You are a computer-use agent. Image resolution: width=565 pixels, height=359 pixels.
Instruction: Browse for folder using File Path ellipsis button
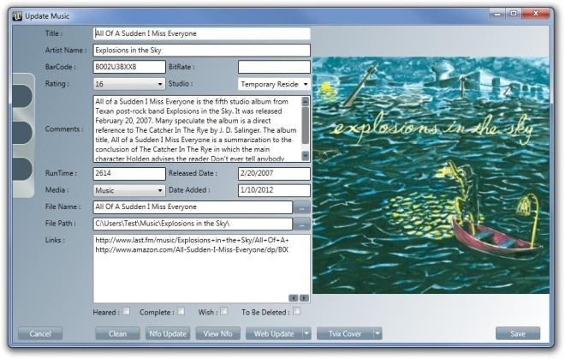(301, 224)
